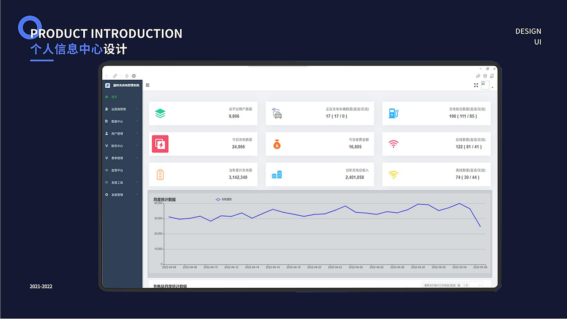
Task: Click the 2022-05-06 chart data point
Action: (480, 226)
